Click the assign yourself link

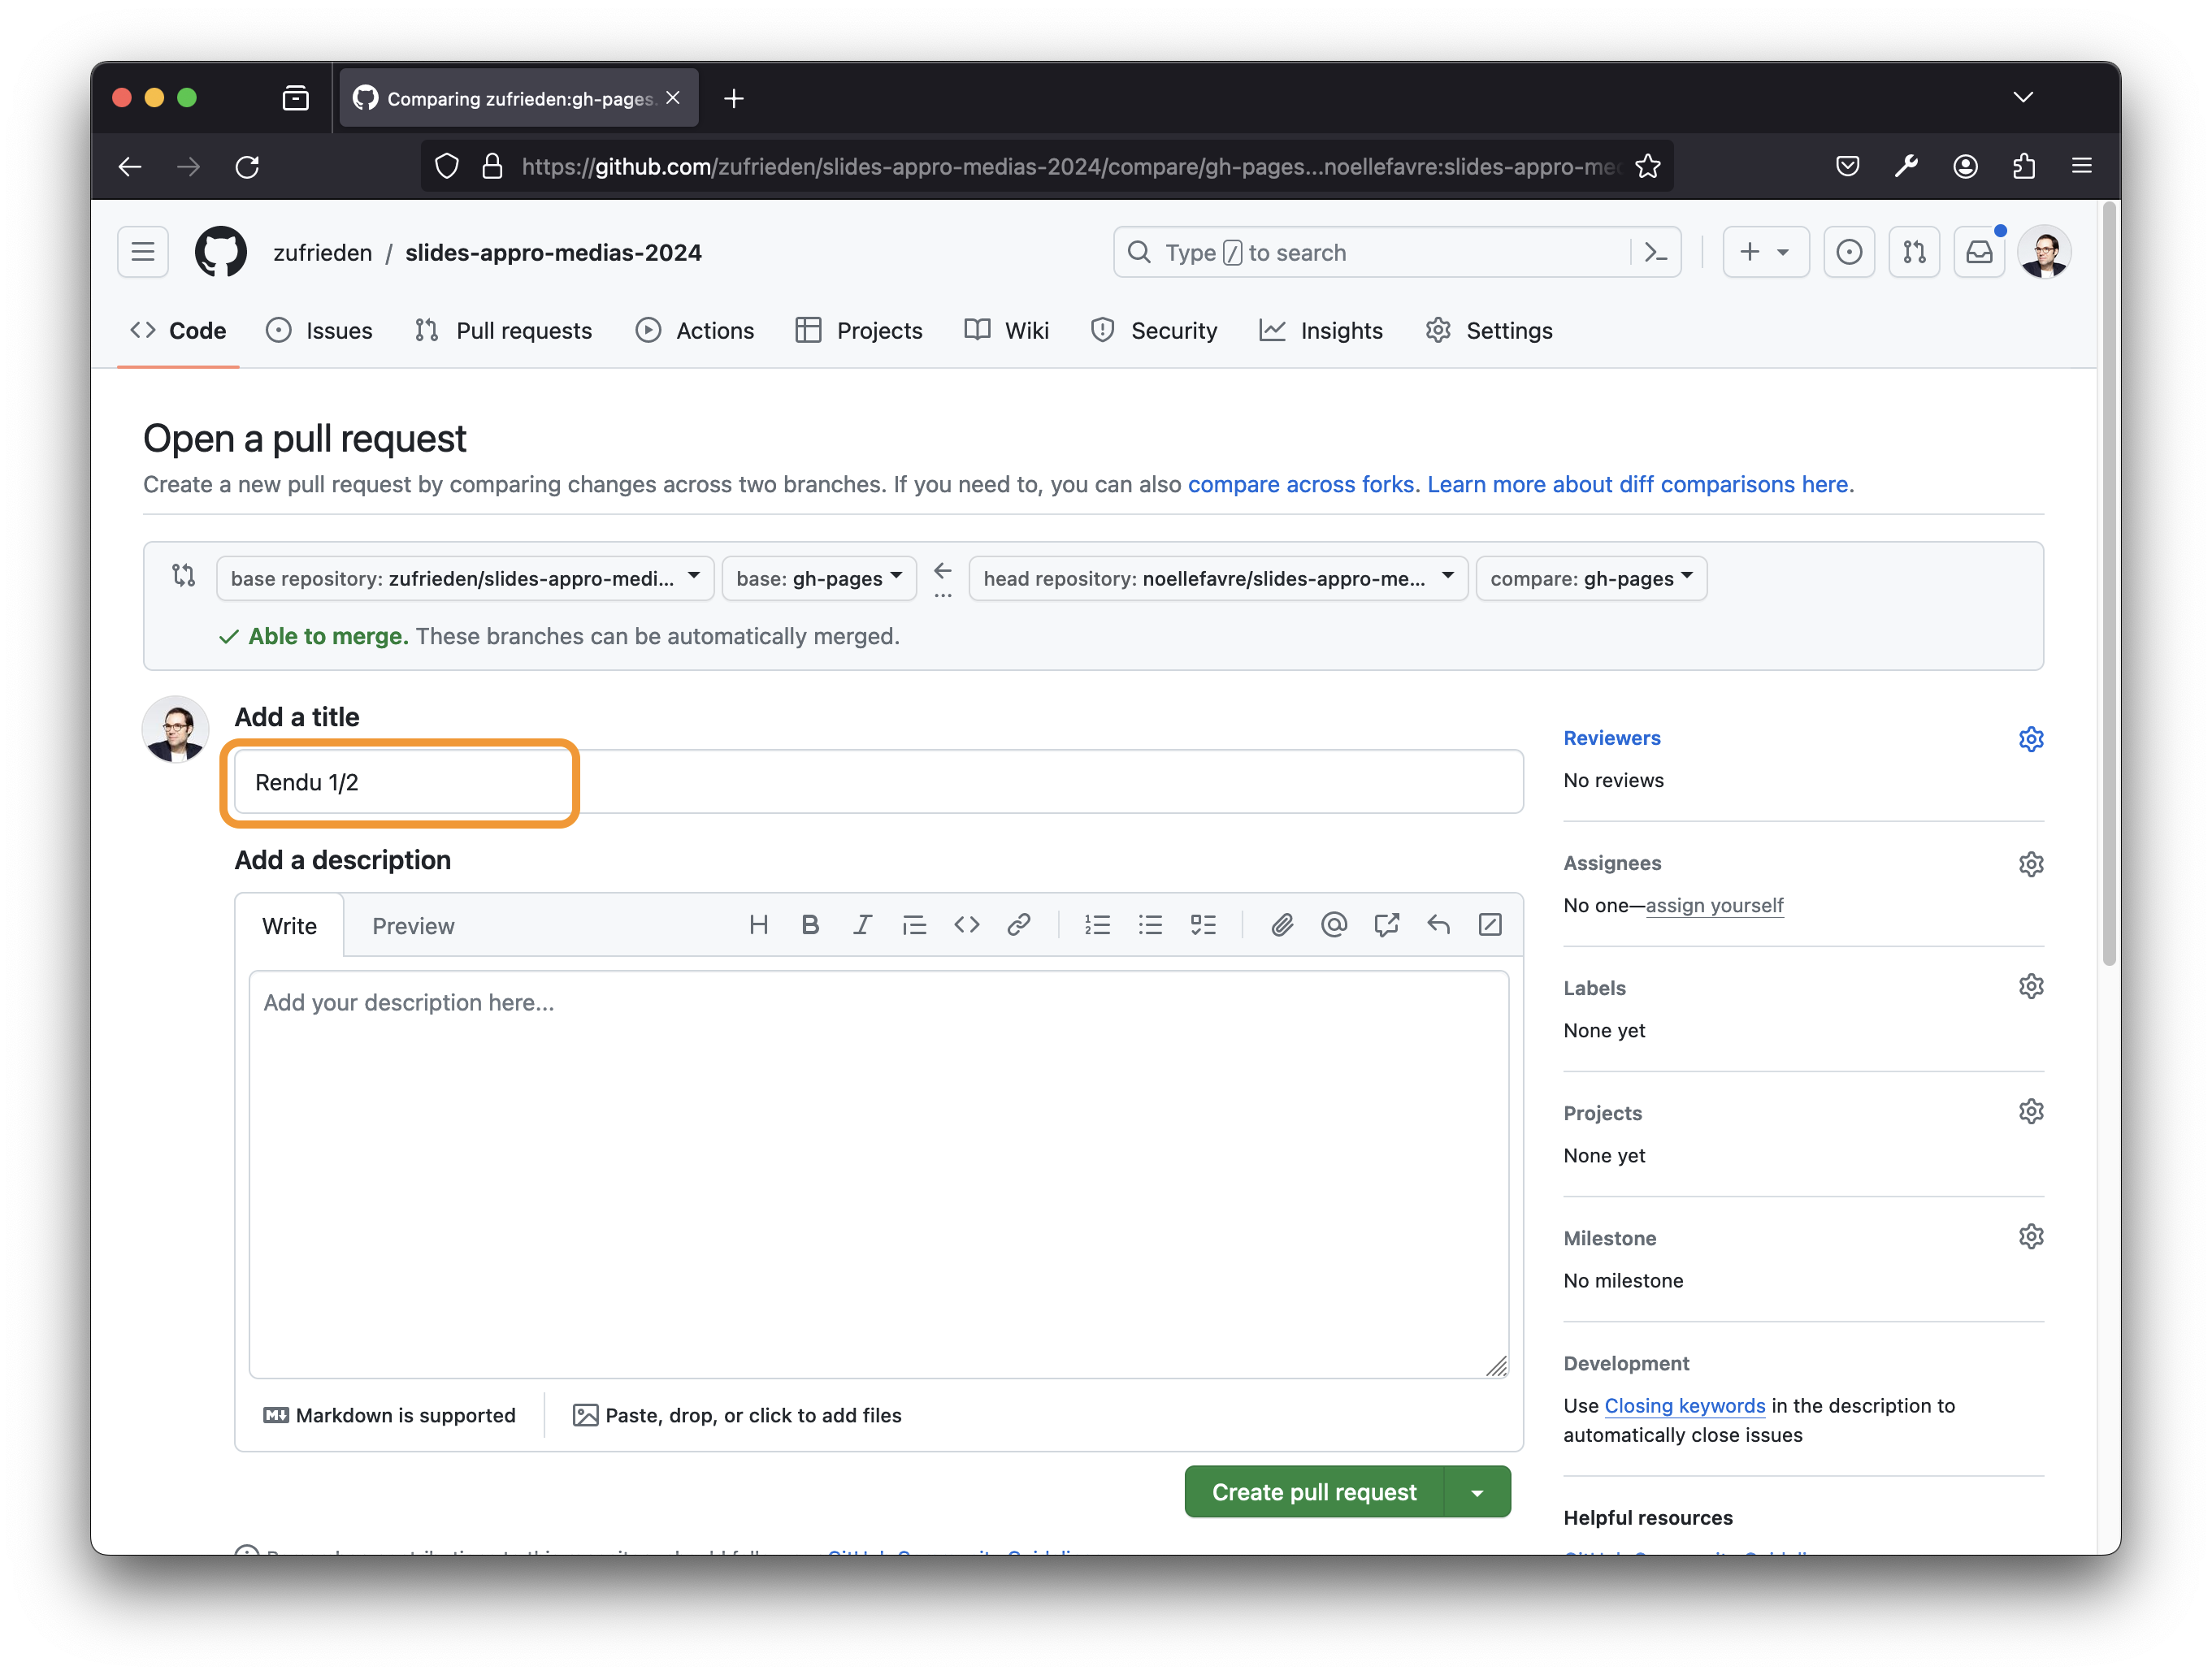[1714, 906]
